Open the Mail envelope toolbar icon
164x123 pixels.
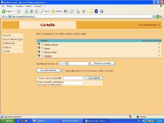[72, 11]
